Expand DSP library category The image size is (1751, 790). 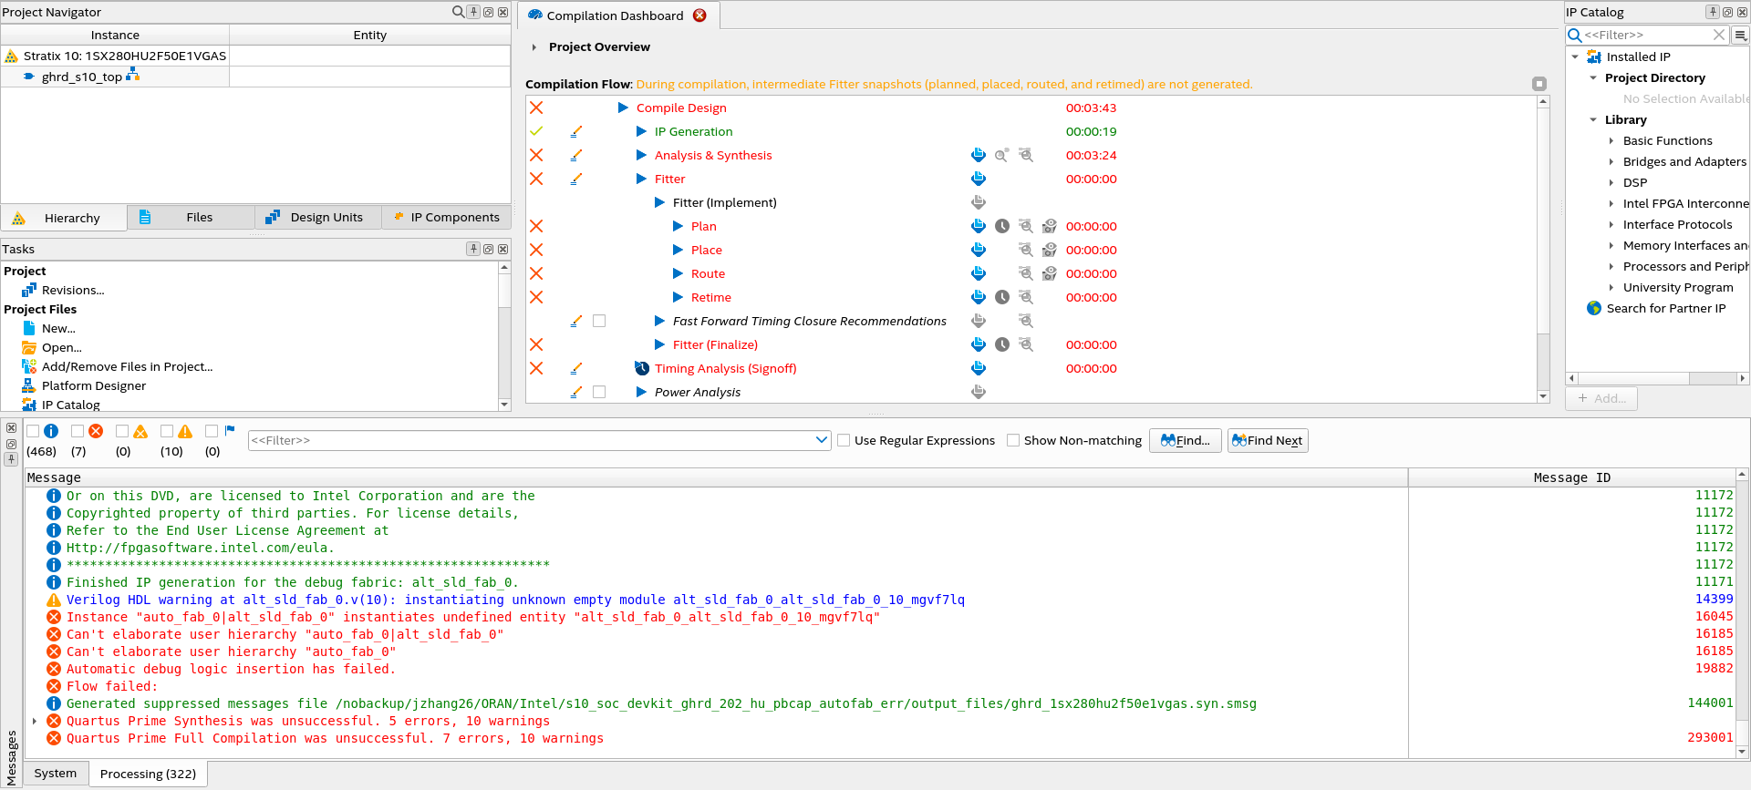[1611, 182]
